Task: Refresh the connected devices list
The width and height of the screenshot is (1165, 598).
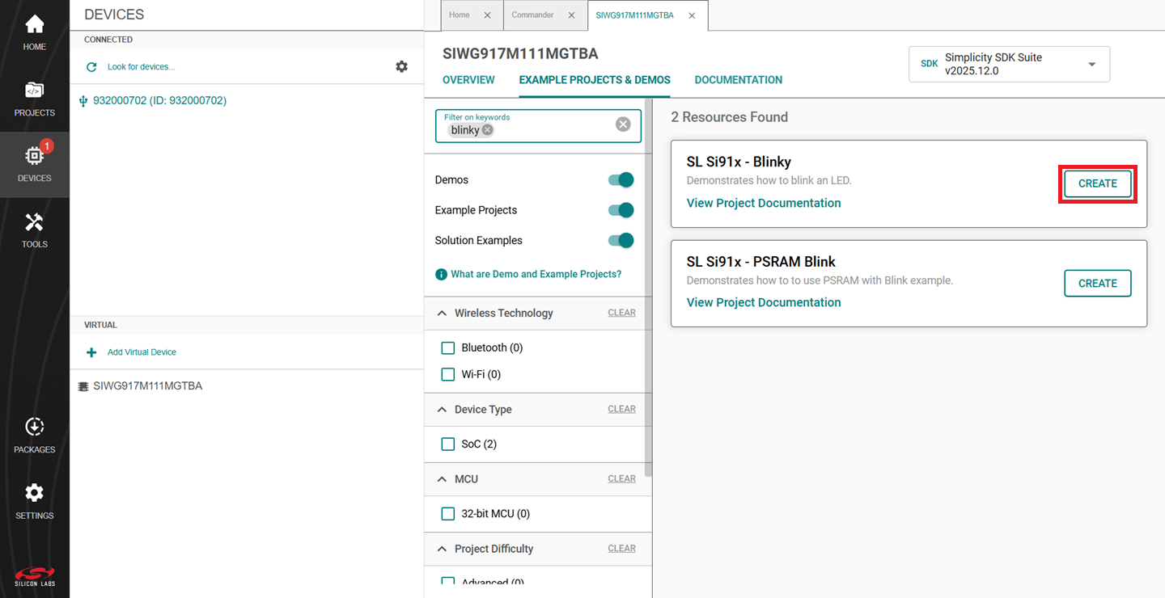Action: 91,66
